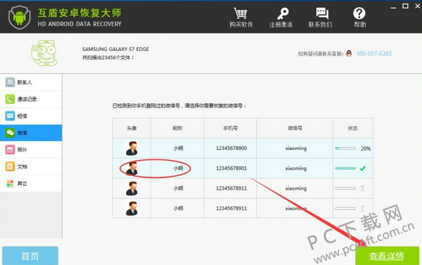Click the completed progress bar with checkmark
The width and height of the screenshot is (422, 265).
point(345,168)
